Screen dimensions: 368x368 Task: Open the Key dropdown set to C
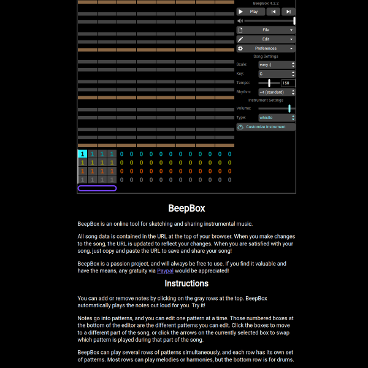tap(277, 74)
